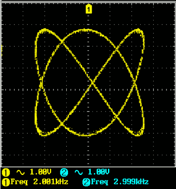Click the Freq 2.999kHz measurement readout
The height and width of the screenshot is (189, 176).
pos(120,182)
